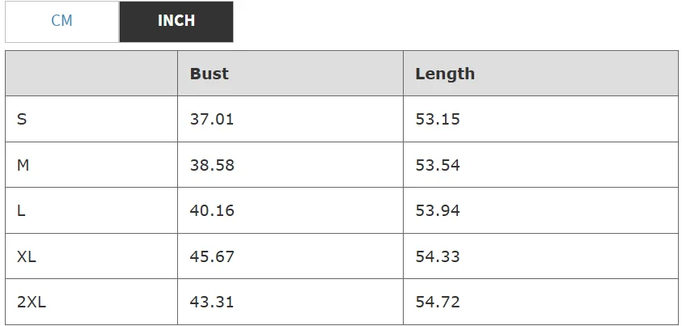Click length value 53.94
682x326 pixels.
(438, 210)
